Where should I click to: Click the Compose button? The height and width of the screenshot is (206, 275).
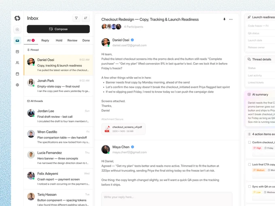click(x=58, y=29)
